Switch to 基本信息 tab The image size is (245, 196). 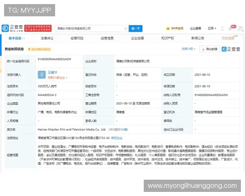16,38
